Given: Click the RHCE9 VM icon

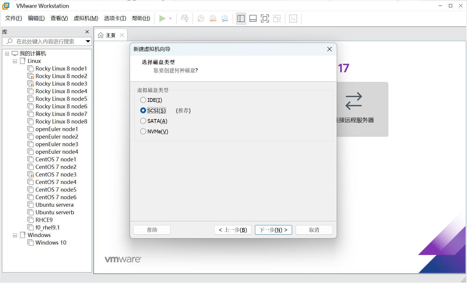Looking at the screenshot, I should (31, 220).
